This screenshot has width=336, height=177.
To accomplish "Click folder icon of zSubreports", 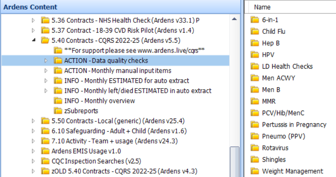I will [58, 111].
